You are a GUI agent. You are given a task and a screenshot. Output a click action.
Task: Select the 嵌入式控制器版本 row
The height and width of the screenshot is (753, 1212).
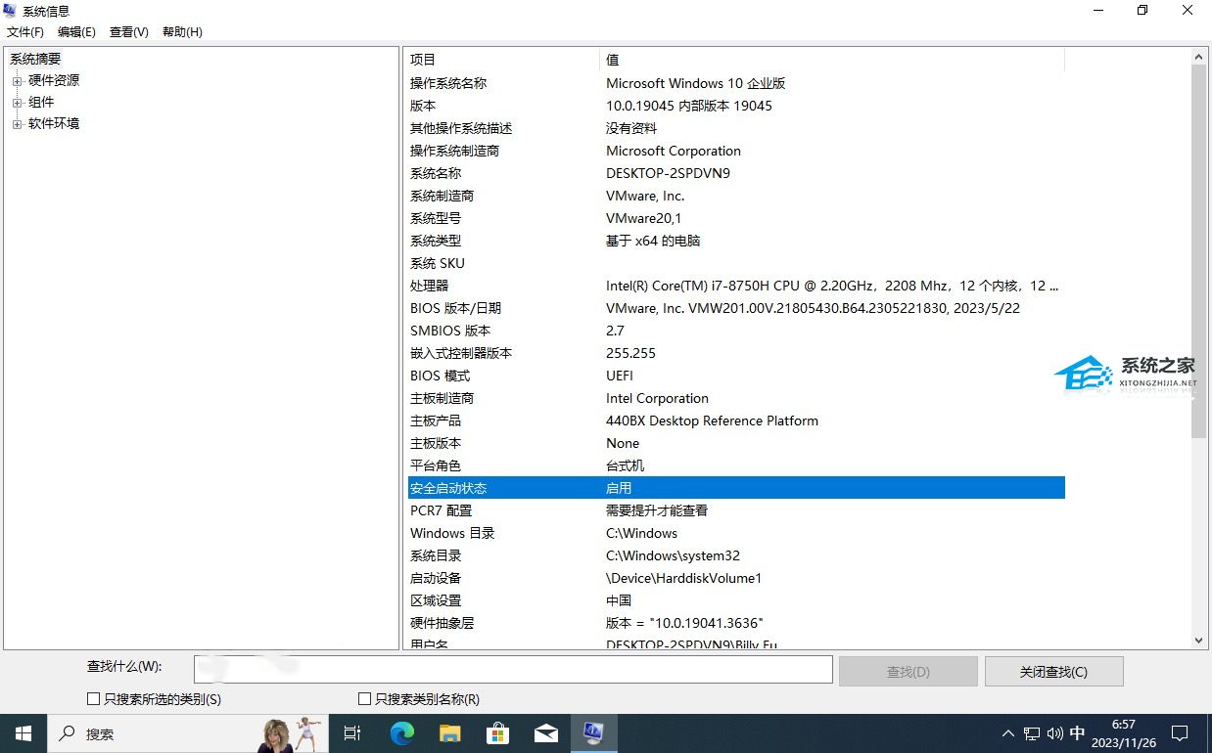point(735,353)
